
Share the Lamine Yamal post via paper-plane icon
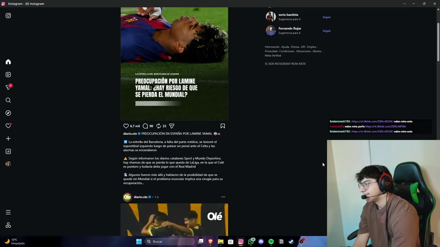click(172, 126)
